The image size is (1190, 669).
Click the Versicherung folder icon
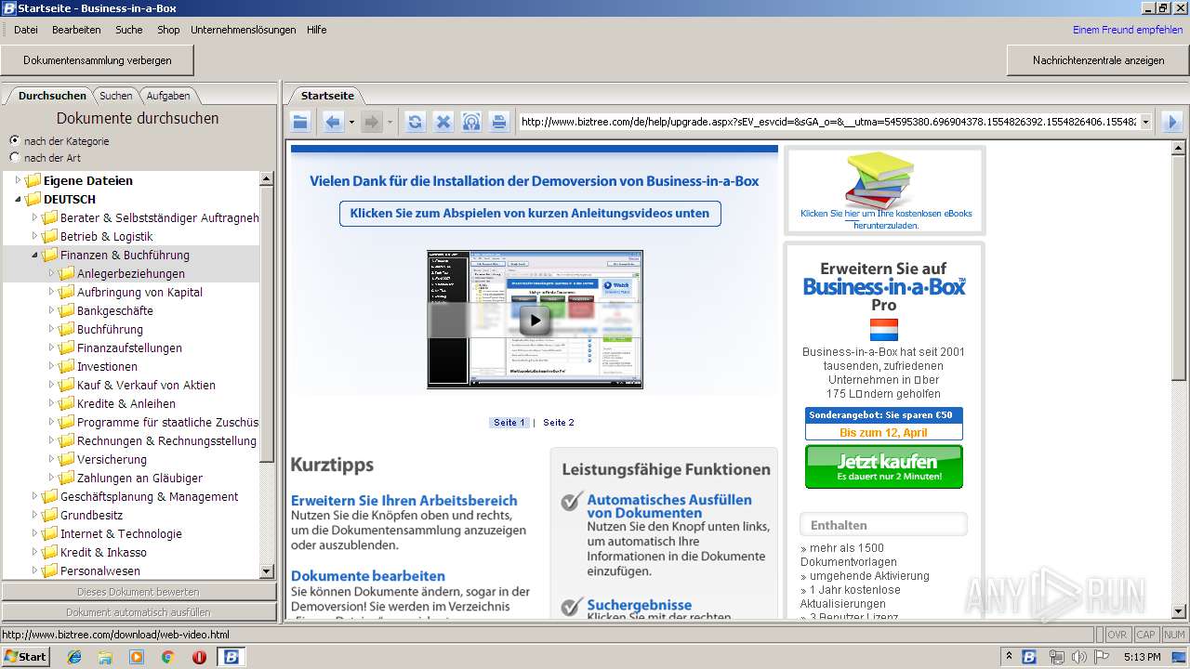pos(67,459)
